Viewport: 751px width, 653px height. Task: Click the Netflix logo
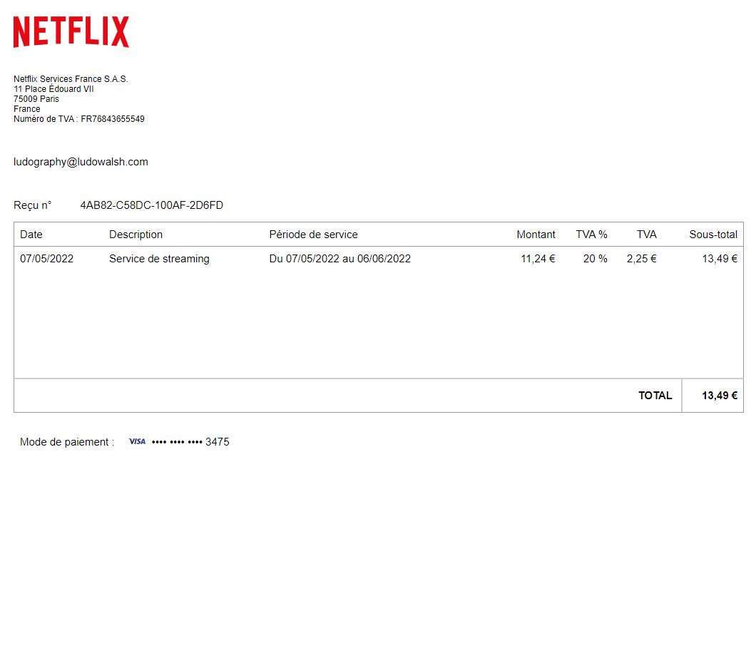click(71, 32)
